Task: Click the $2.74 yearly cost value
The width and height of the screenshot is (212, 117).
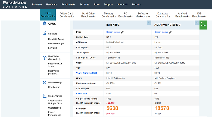Action: point(157,73)
